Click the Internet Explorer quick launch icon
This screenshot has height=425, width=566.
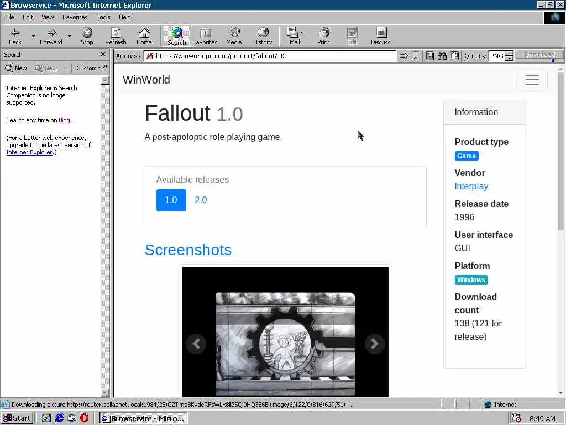(59, 418)
